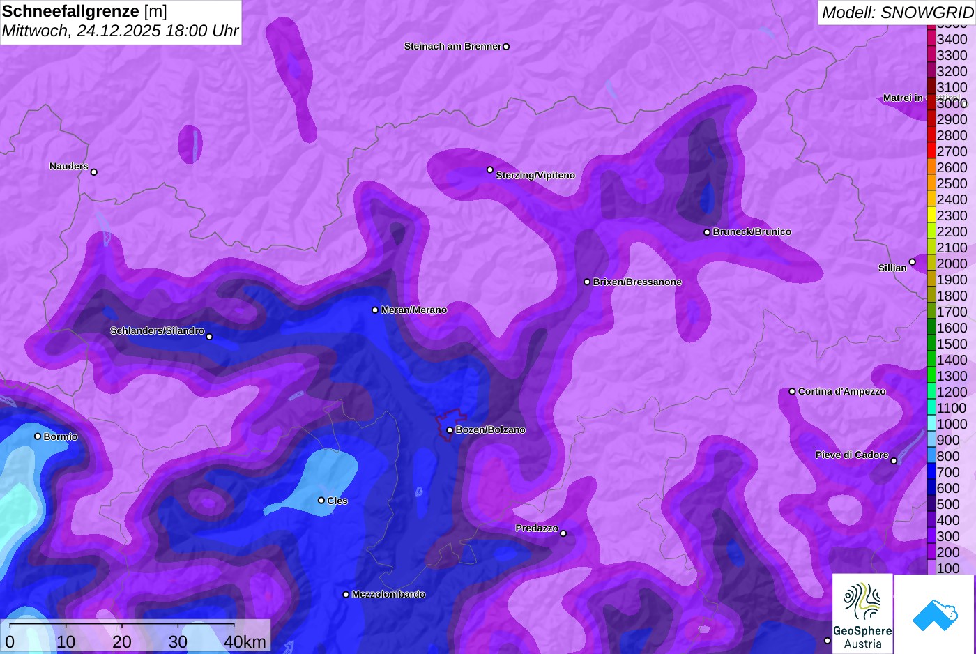Viewport: 976px width, 654px height.
Task: Select the 1000 m cyan legend swatch
Action: click(931, 424)
